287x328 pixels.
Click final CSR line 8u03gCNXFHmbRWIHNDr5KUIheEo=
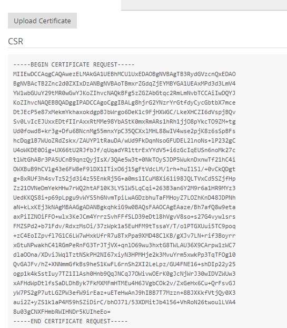click(62, 312)
